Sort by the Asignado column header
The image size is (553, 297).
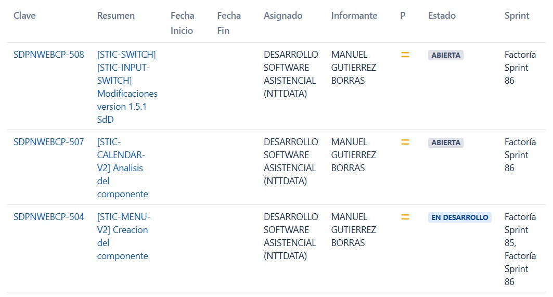[283, 16]
